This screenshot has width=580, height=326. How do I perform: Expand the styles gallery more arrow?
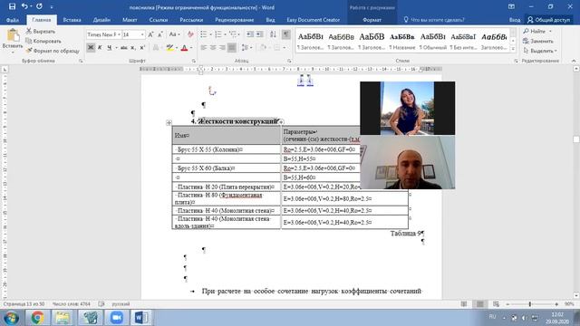[x=513, y=49]
